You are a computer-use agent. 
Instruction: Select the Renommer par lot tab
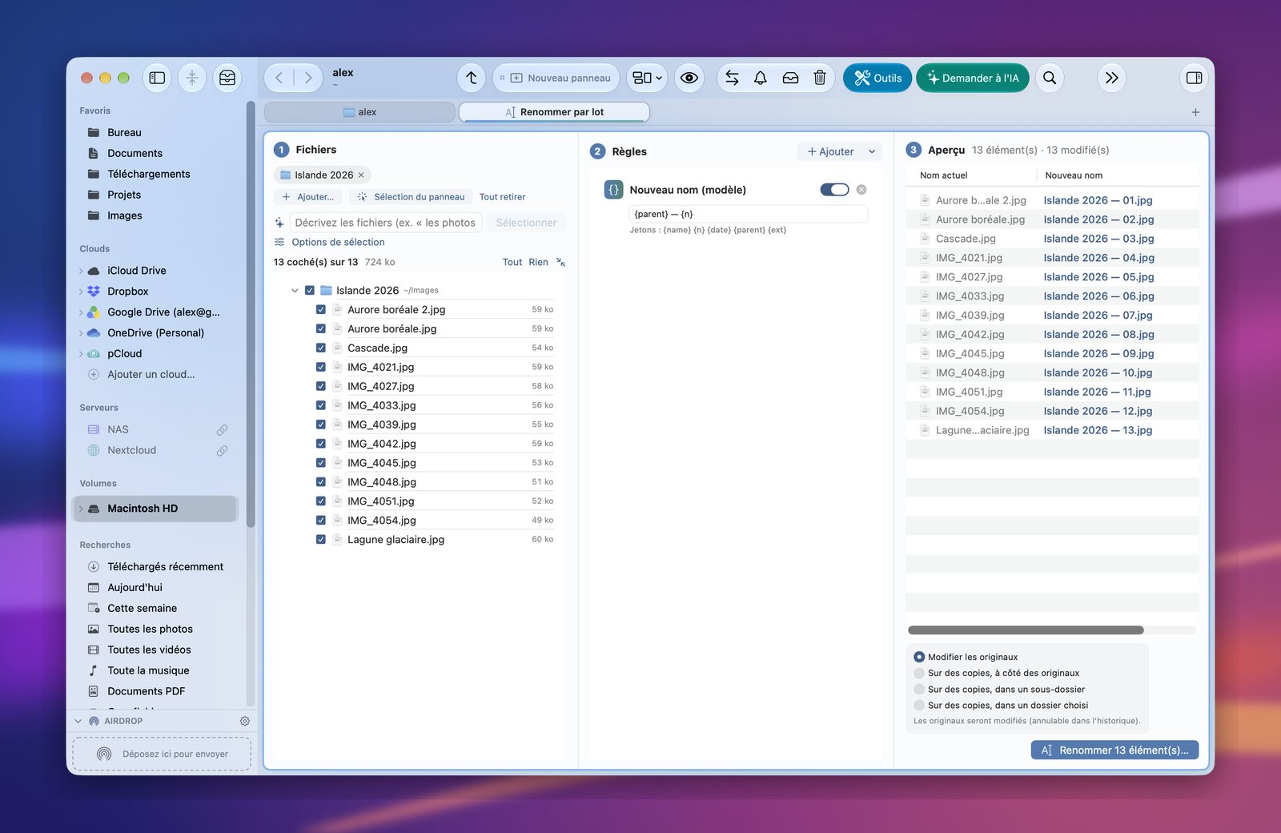click(554, 112)
